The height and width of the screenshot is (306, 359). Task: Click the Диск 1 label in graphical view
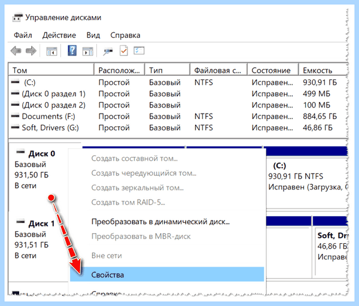click(x=42, y=224)
